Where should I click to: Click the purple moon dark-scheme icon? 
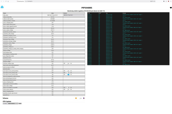pos(84,98)
